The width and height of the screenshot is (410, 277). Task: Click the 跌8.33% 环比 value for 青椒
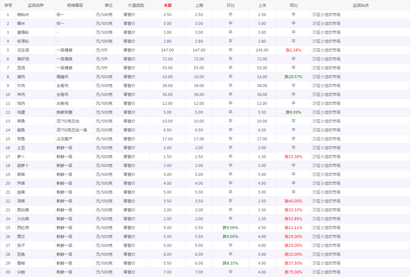pyautogui.click(x=230, y=263)
